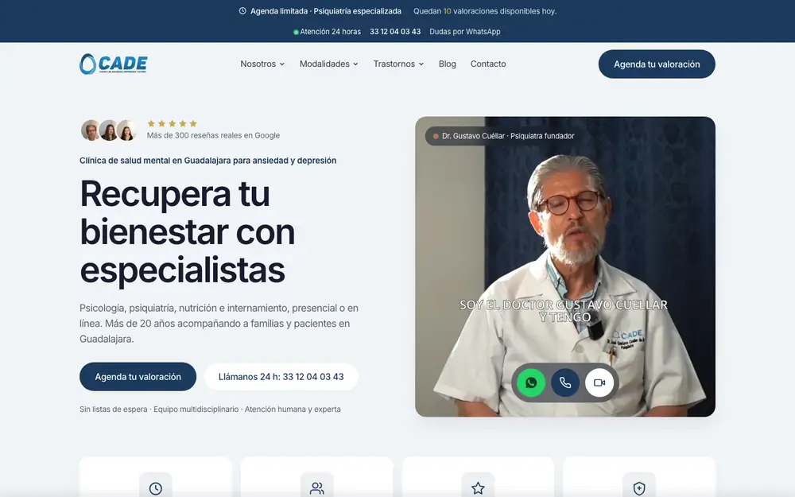Click Llámanos 24 h: 33 12 04 03 43

281,377
